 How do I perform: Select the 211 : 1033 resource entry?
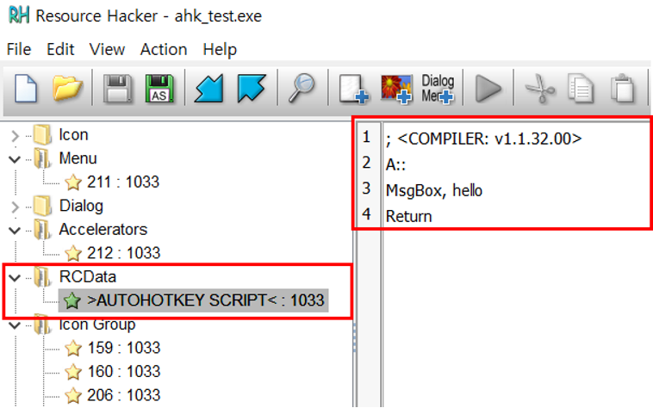(x=123, y=182)
